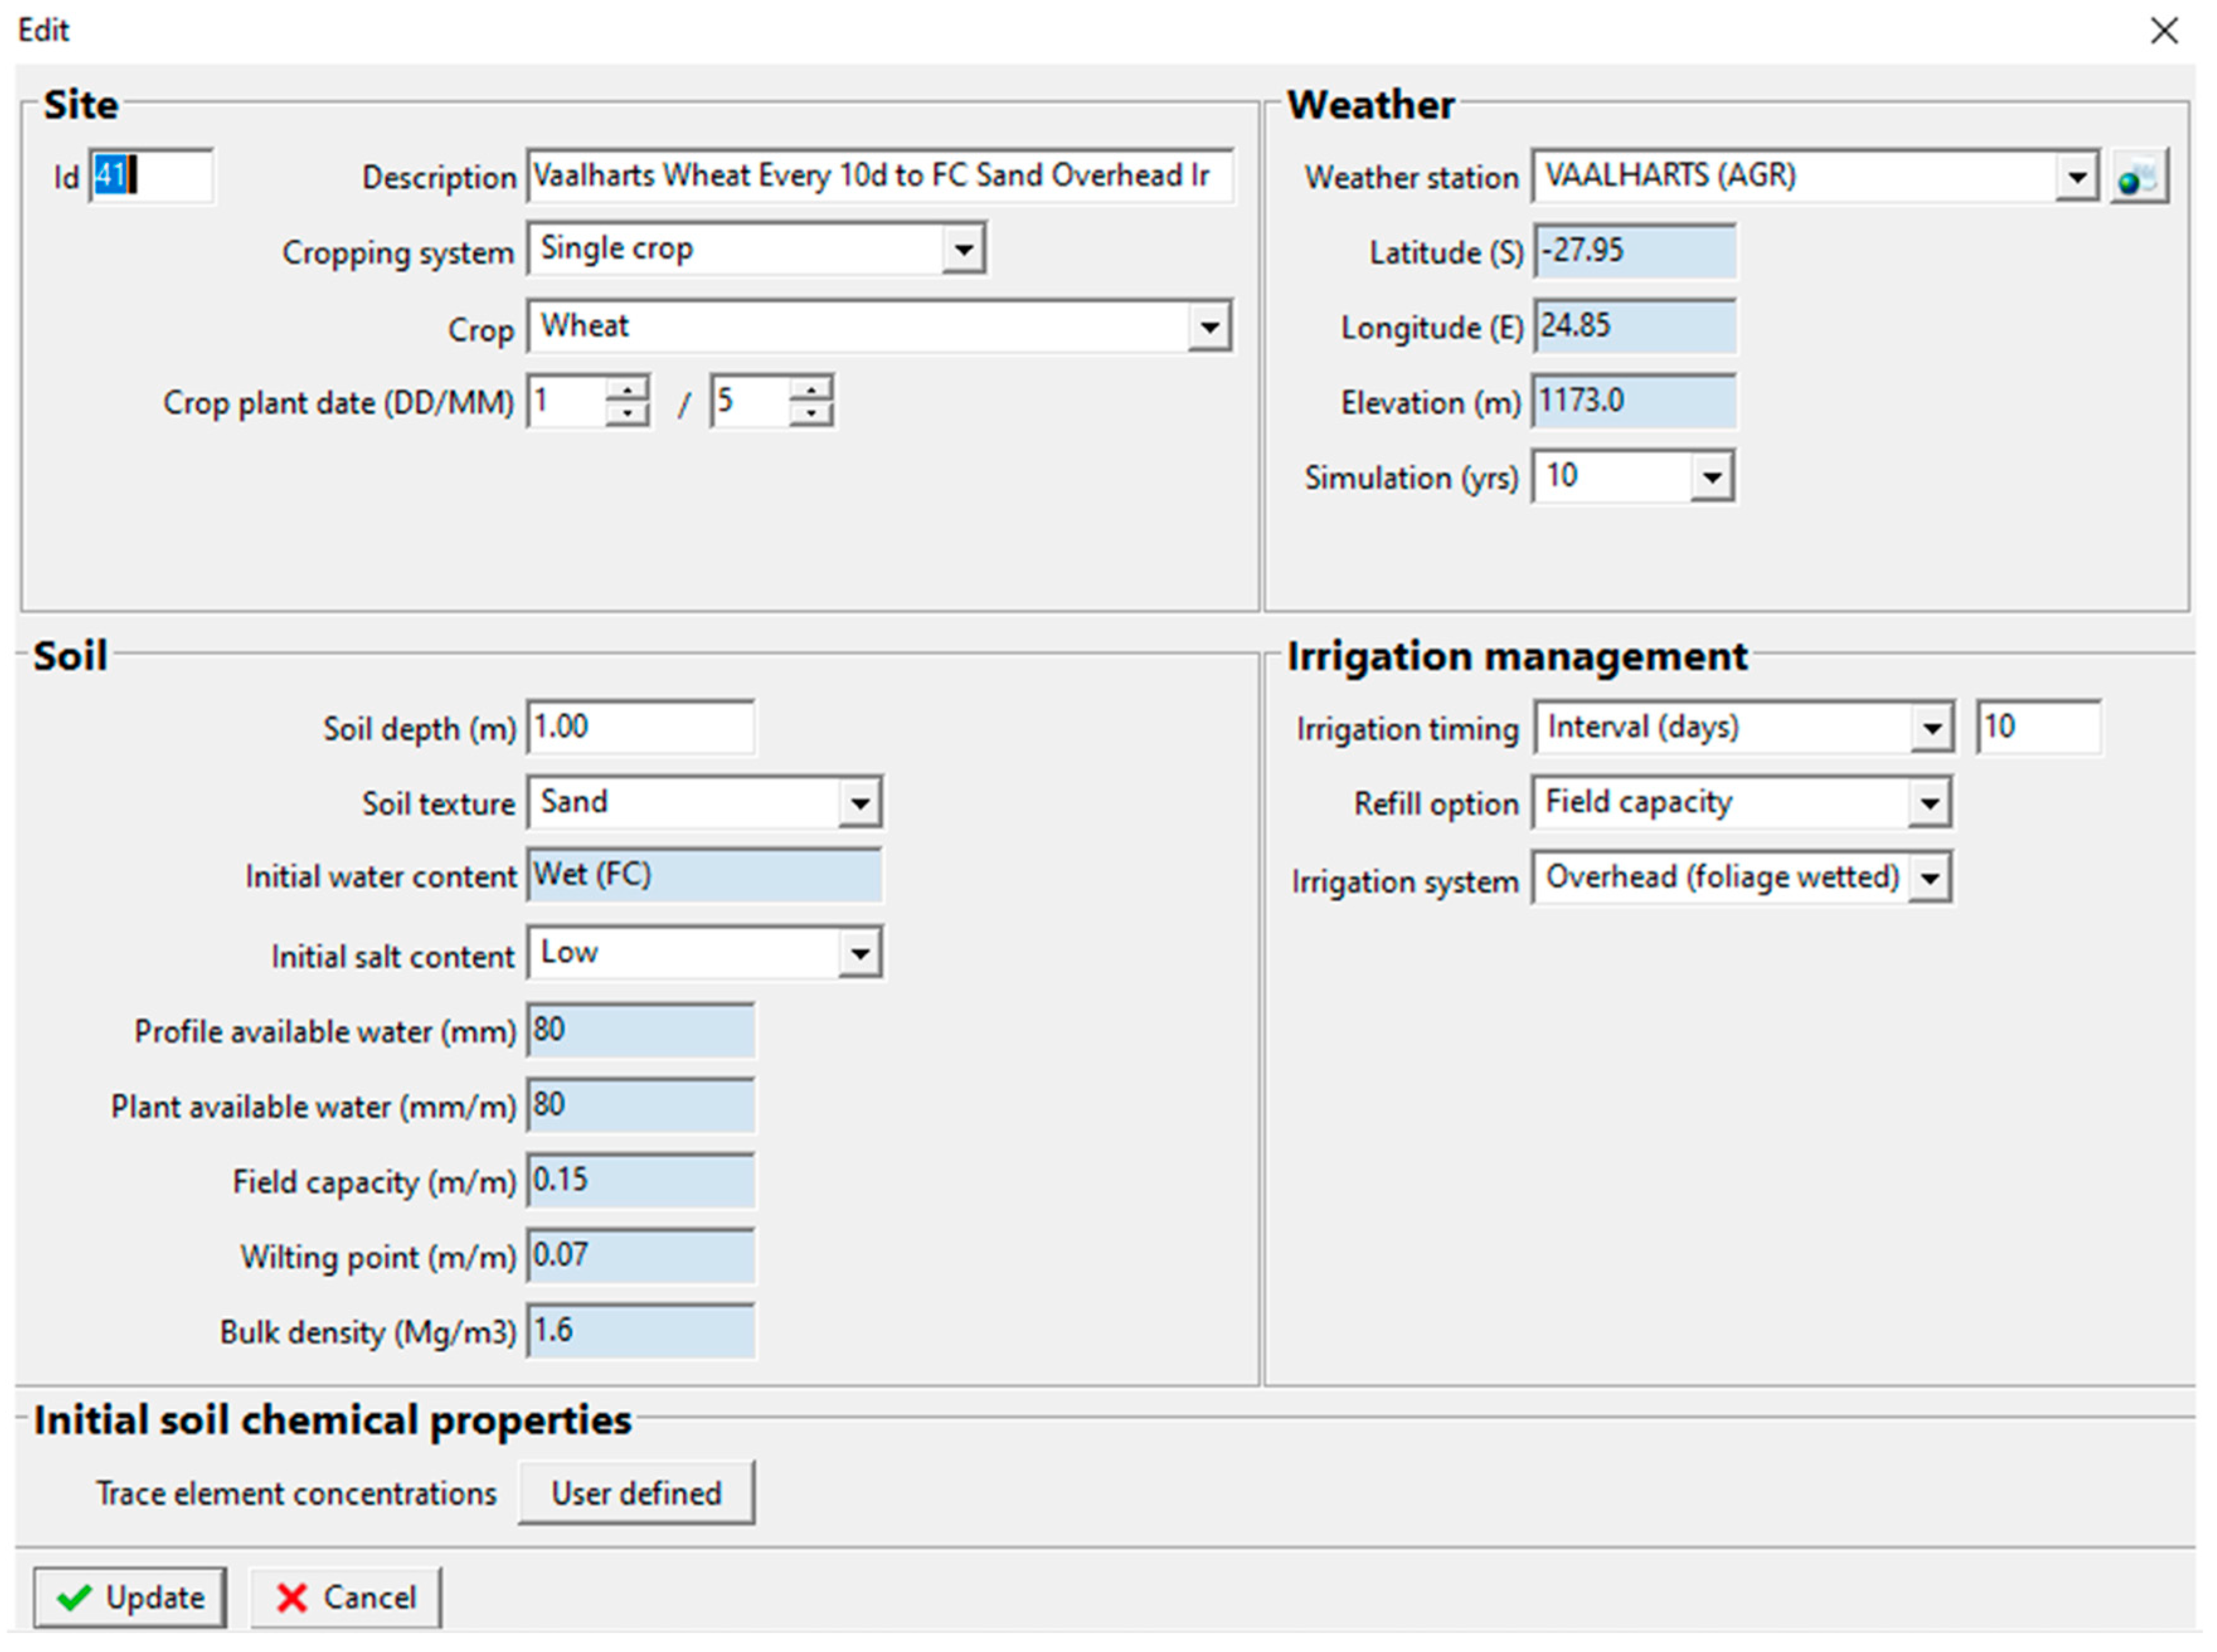Viewport: 2217px width, 1652px height.
Task: Expand the Simulation years dropdown
Action: point(1711,477)
